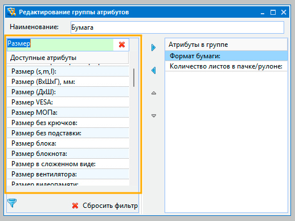Select the row Размер без крючков:
295x221 pixels.
(x=68, y=123)
